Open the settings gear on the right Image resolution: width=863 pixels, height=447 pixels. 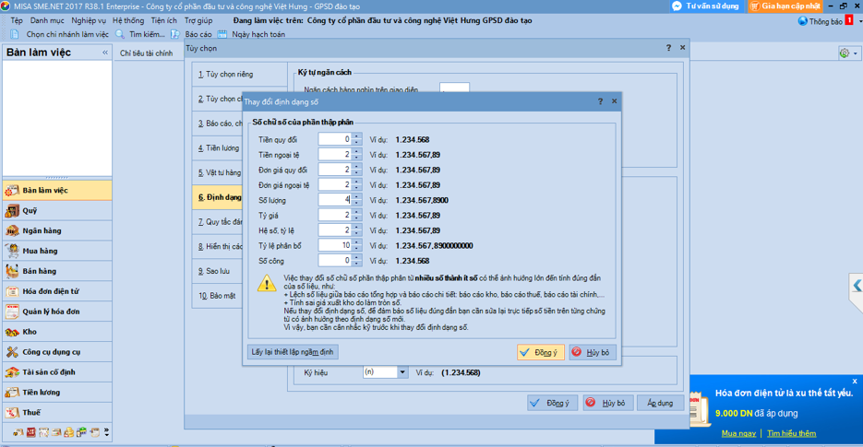click(845, 53)
